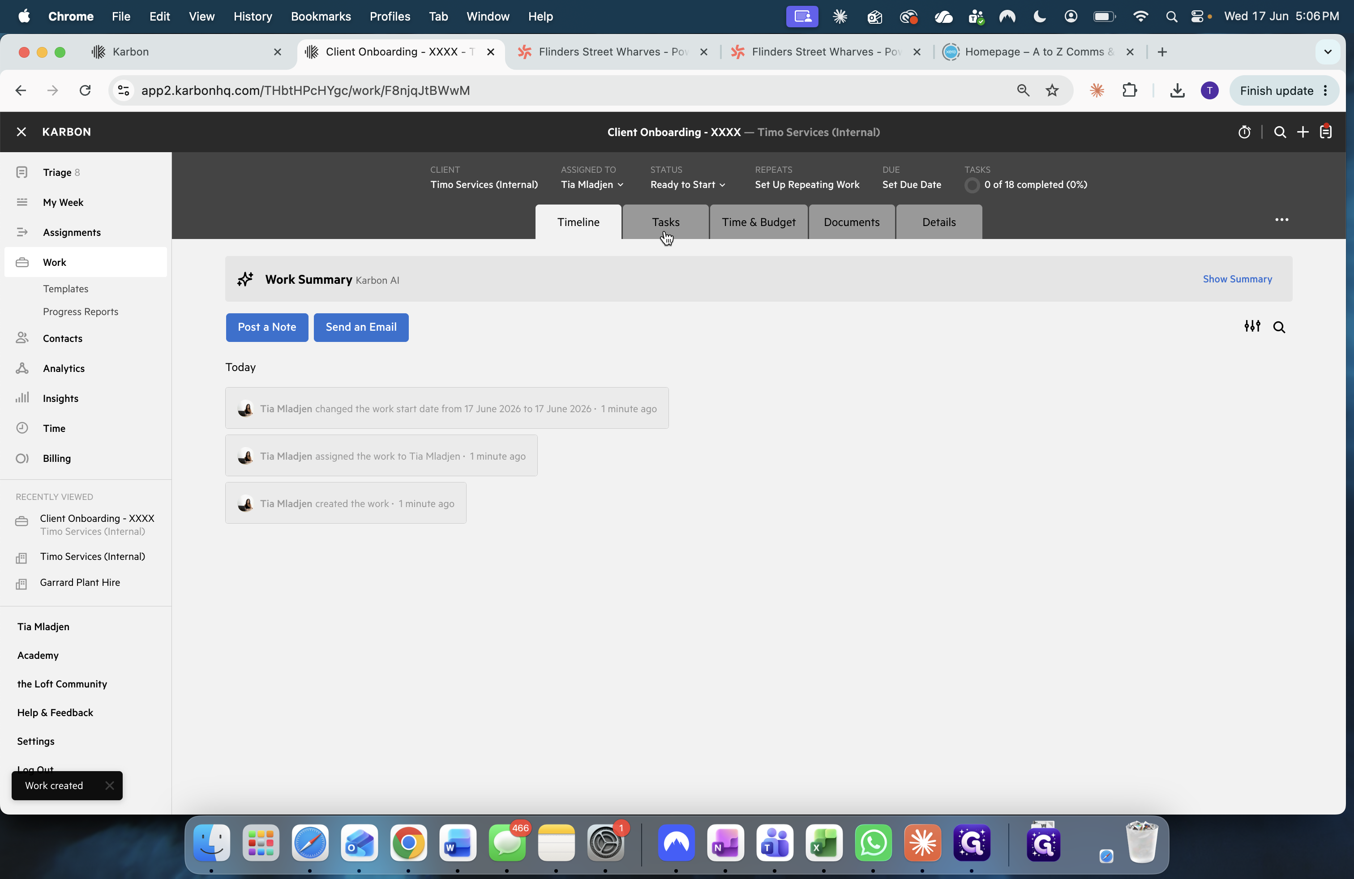Switch to the Homepage A to Z Comms tab
The image size is (1354, 879).
1039,52
